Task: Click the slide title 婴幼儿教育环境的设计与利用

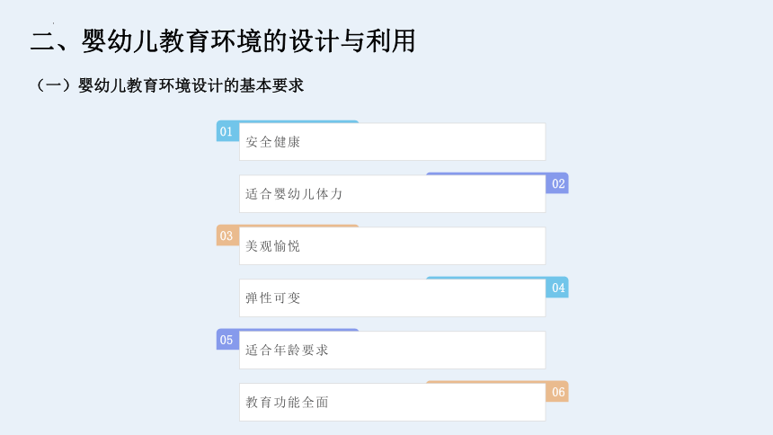Action: point(249,41)
